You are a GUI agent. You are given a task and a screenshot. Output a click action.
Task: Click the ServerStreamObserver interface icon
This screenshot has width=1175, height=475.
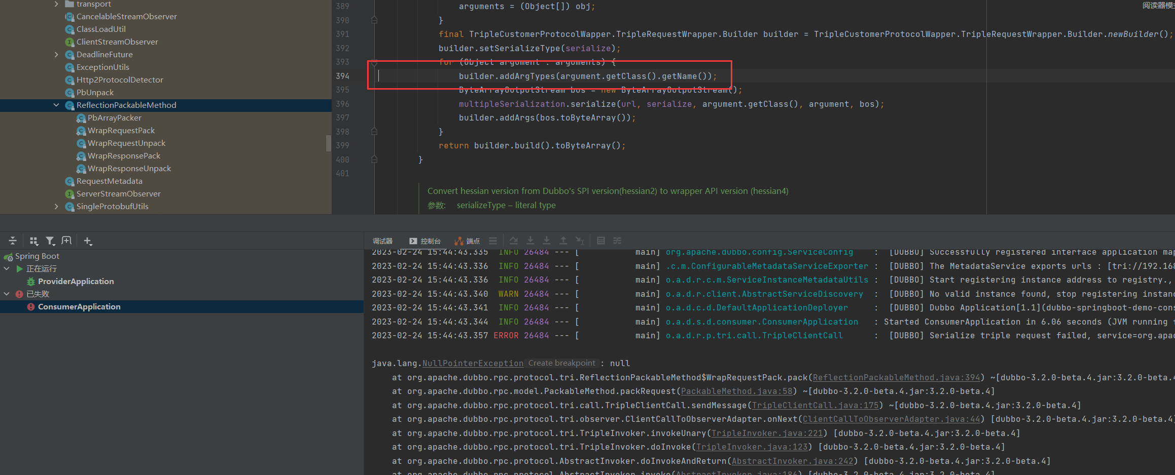pos(69,194)
